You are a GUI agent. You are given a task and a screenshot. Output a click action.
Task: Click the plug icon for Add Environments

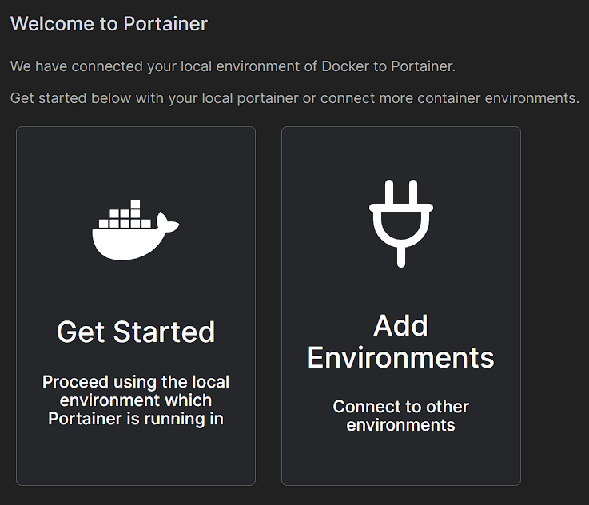pos(401,224)
